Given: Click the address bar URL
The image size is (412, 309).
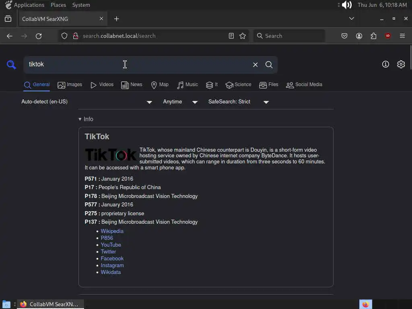Looking at the screenshot, I should coord(119,36).
